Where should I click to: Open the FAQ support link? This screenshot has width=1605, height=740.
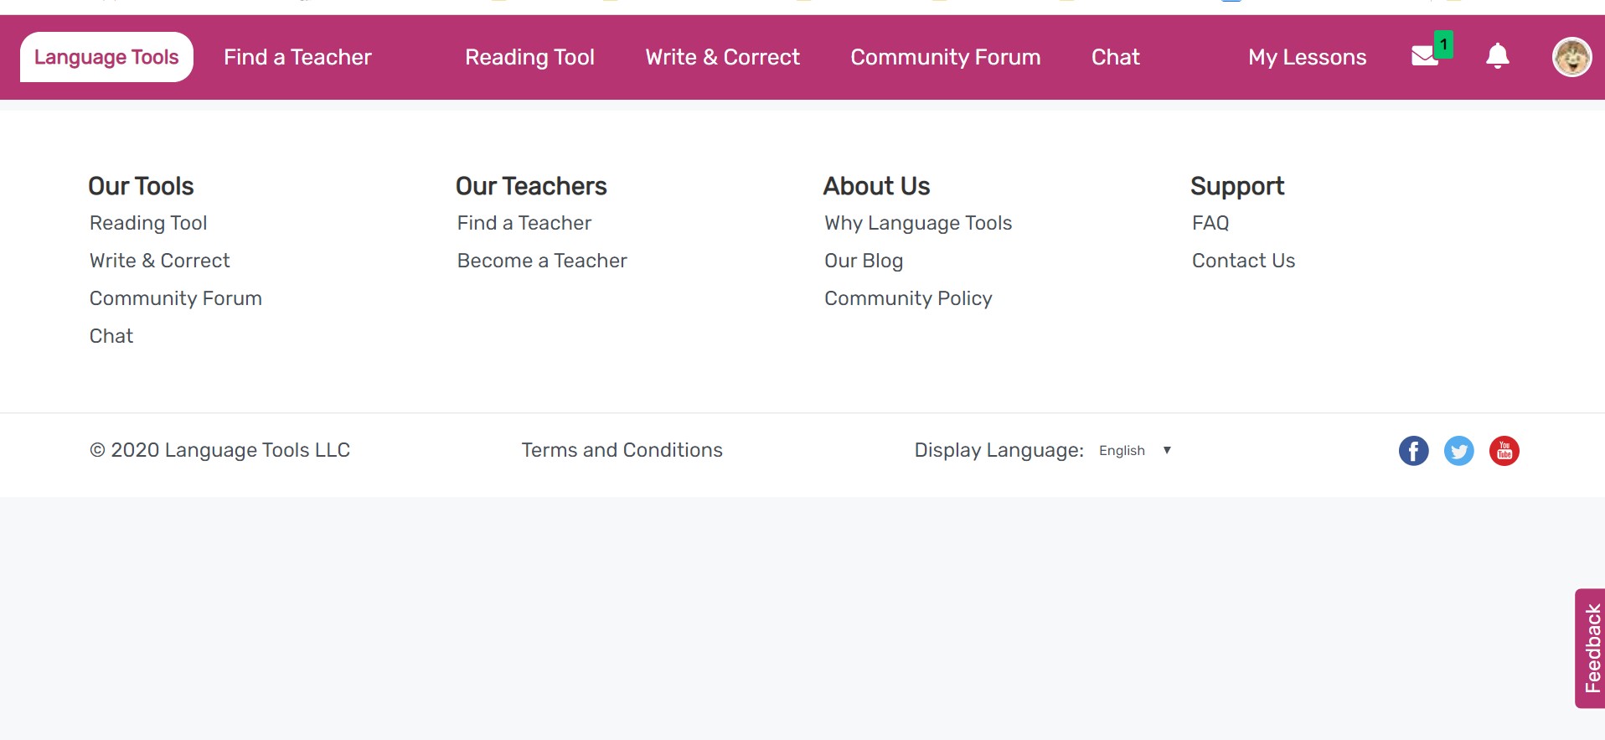1210,223
